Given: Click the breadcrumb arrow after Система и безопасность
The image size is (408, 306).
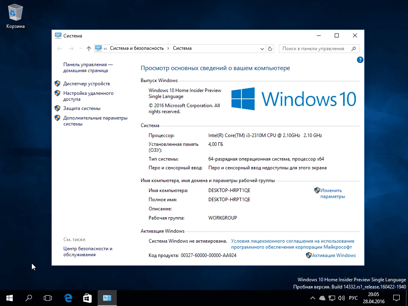Looking at the screenshot, I should pos(169,48).
